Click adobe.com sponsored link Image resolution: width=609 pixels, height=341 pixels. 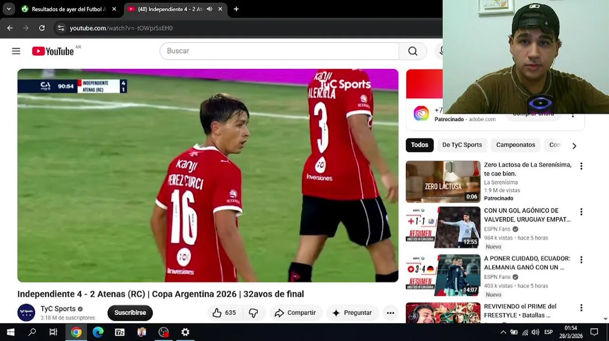[x=482, y=119]
